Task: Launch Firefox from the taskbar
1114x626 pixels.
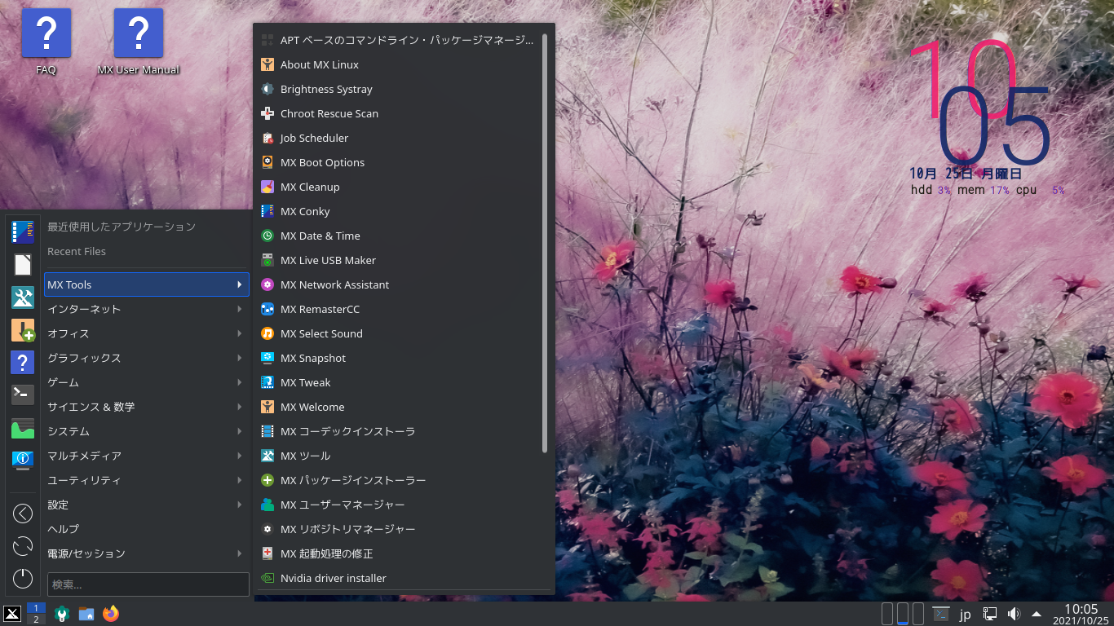Action: pos(111,614)
